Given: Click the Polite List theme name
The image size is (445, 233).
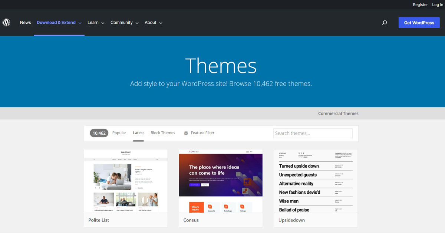Looking at the screenshot, I should [x=99, y=220].
